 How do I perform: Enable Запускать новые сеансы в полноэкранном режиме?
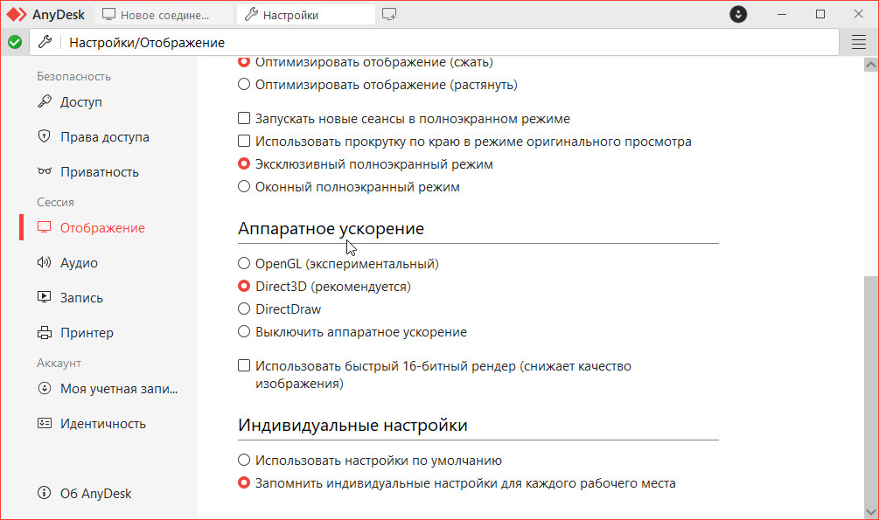[x=245, y=119]
